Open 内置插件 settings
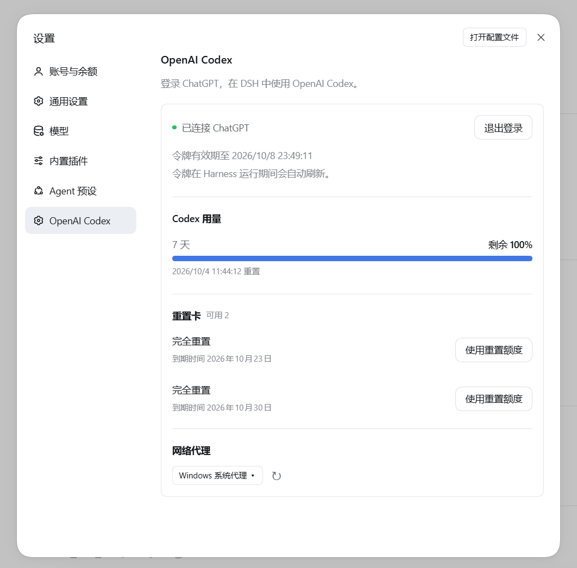Viewport: 577px width, 568px height. (80, 161)
